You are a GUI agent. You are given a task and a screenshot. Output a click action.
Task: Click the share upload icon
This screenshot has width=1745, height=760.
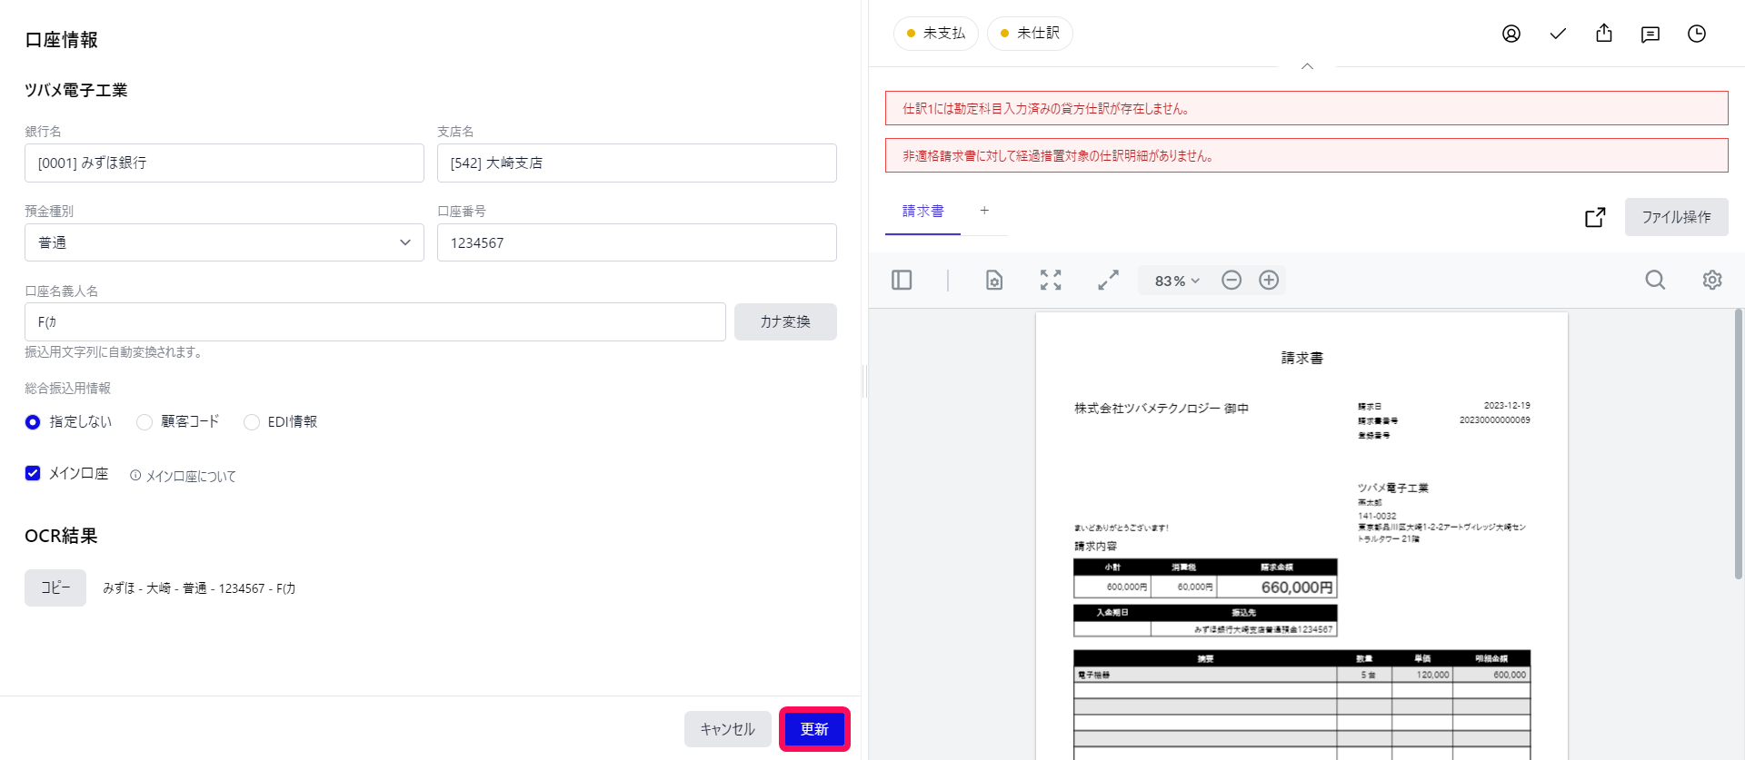(1604, 34)
